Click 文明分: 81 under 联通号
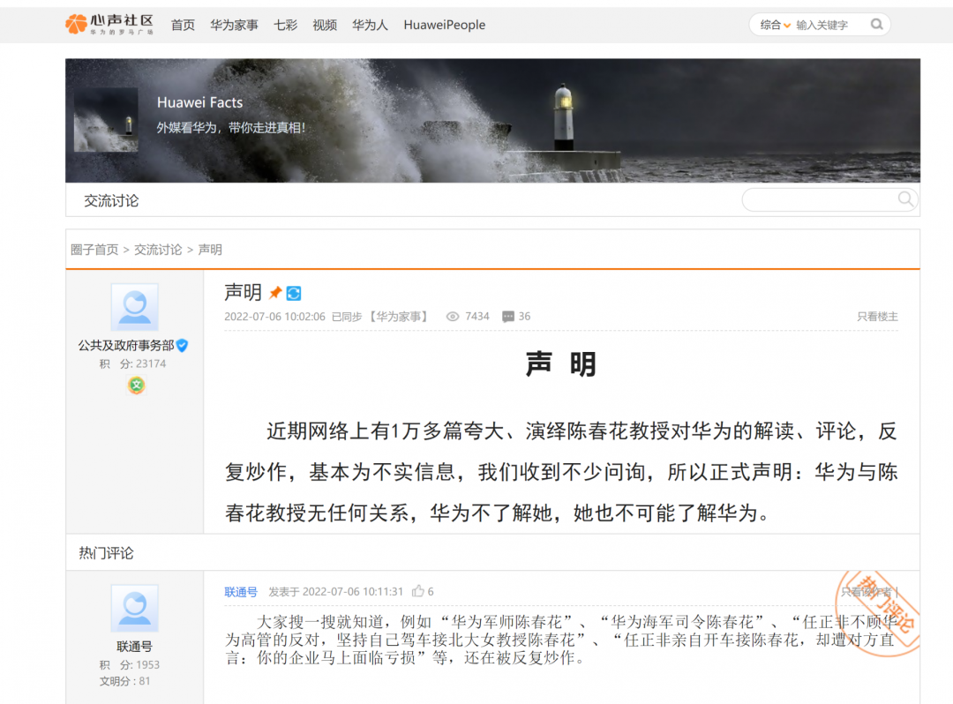The image size is (953, 704). 124,681
